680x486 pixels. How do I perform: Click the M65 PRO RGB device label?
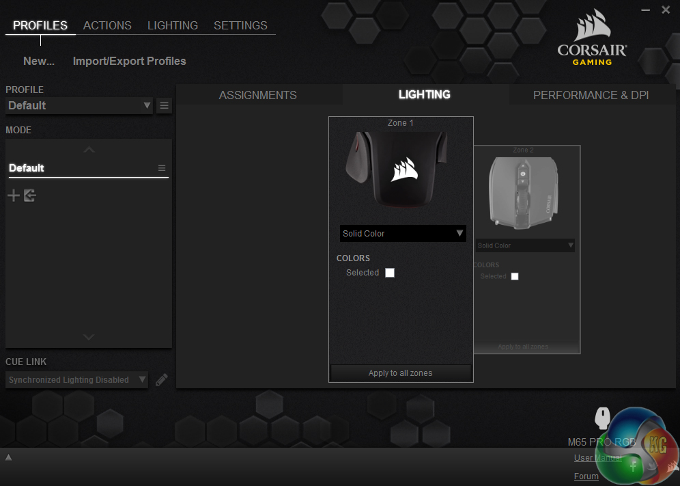(602, 442)
